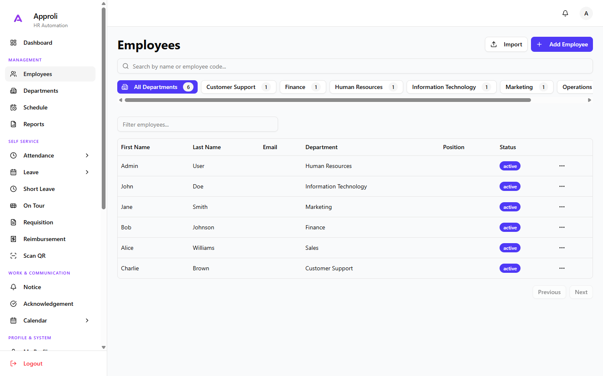Click the Employees people icon in sidebar
This screenshot has height=376, width=603.
pos(13,74)
